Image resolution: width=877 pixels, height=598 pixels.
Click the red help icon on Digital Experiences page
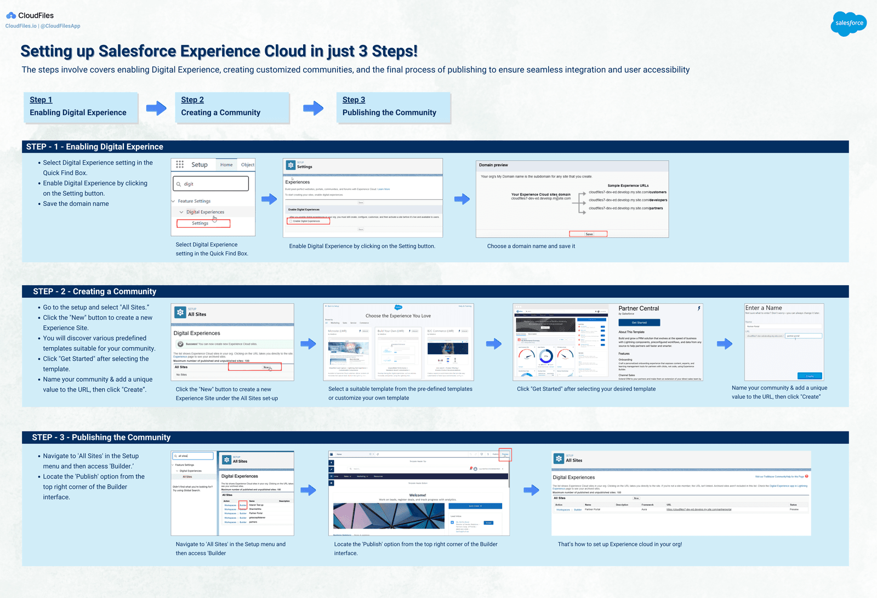point(807,476)
